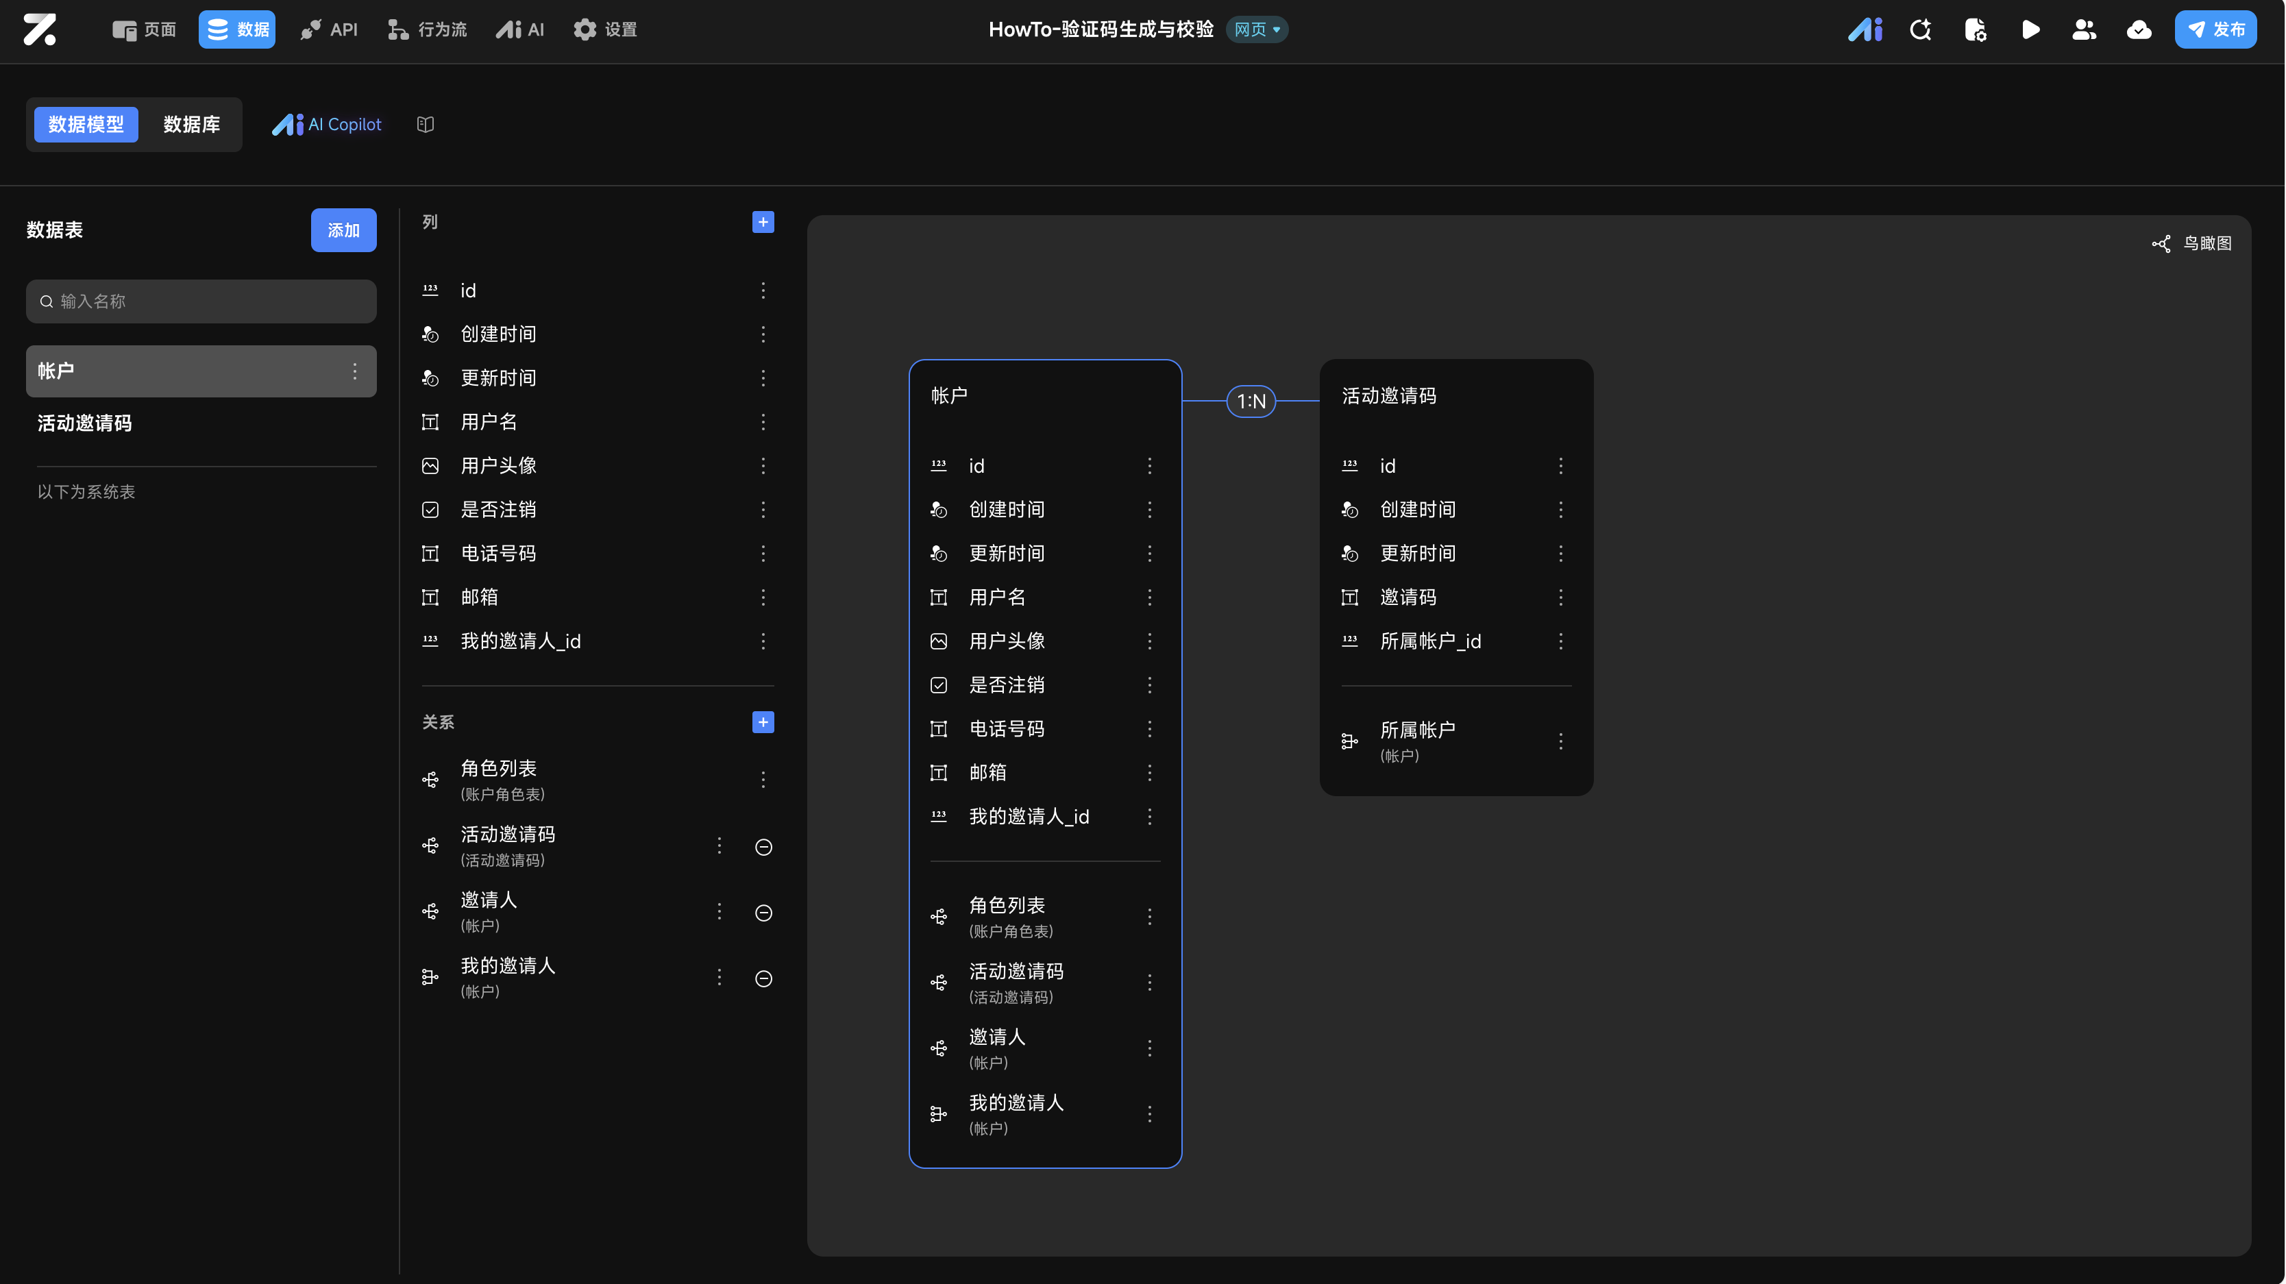Click the preview play icon

pyautogui.click(x=2030, y=29)
